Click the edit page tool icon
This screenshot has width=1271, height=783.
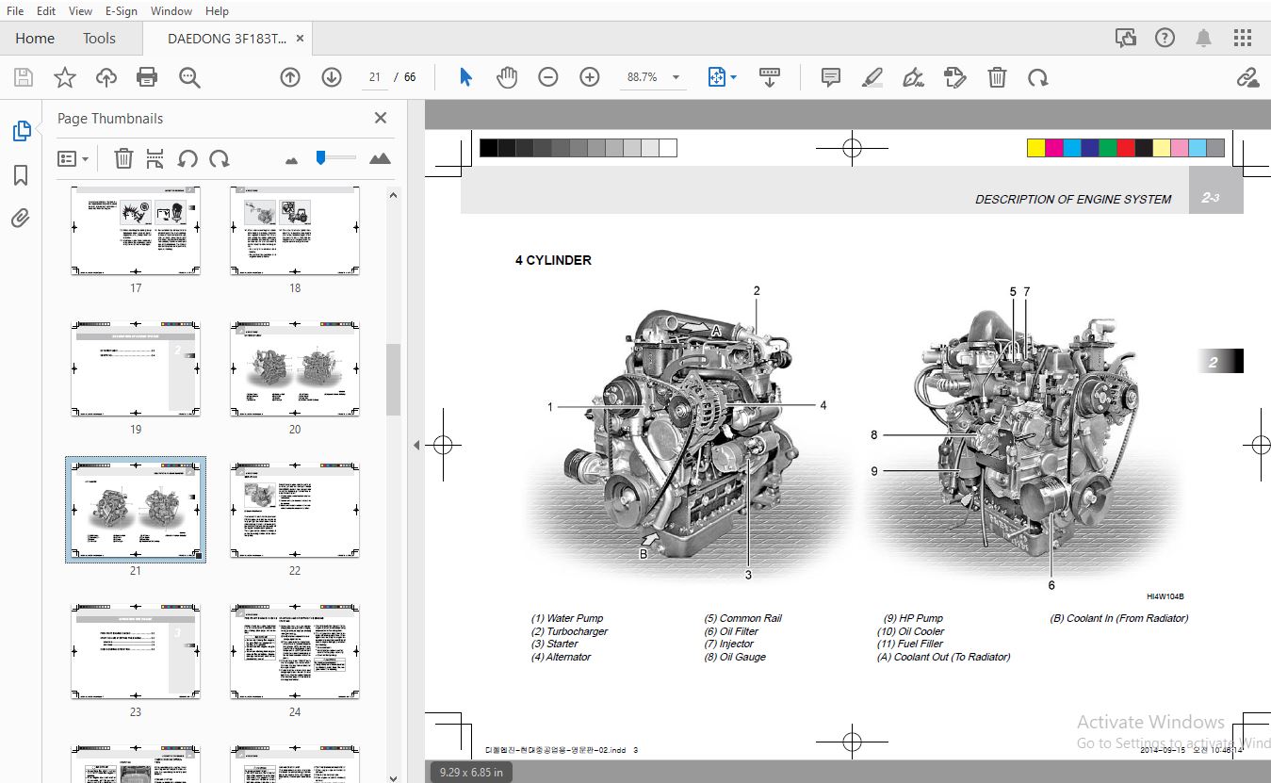[955, 77]
